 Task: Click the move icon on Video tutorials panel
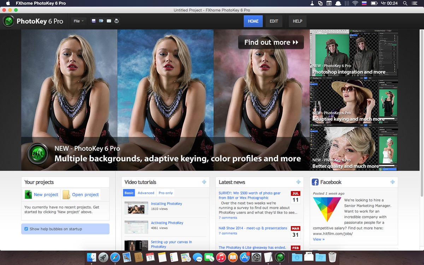point(204,182)
